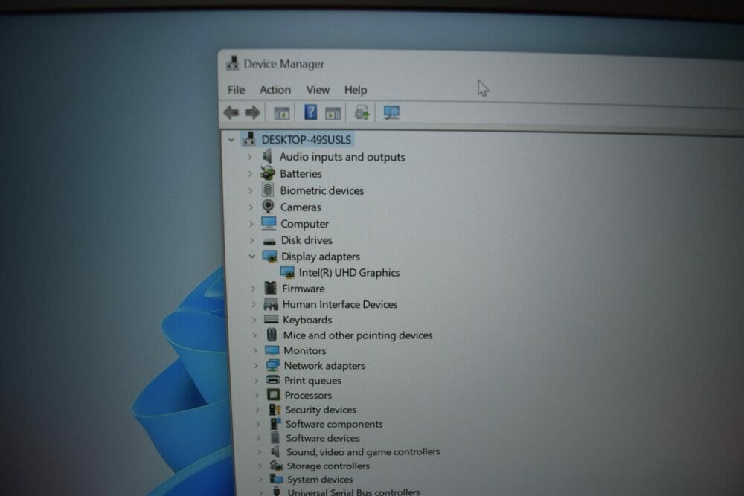Click the Intel(R) UHD Graphics device icon

287,272
